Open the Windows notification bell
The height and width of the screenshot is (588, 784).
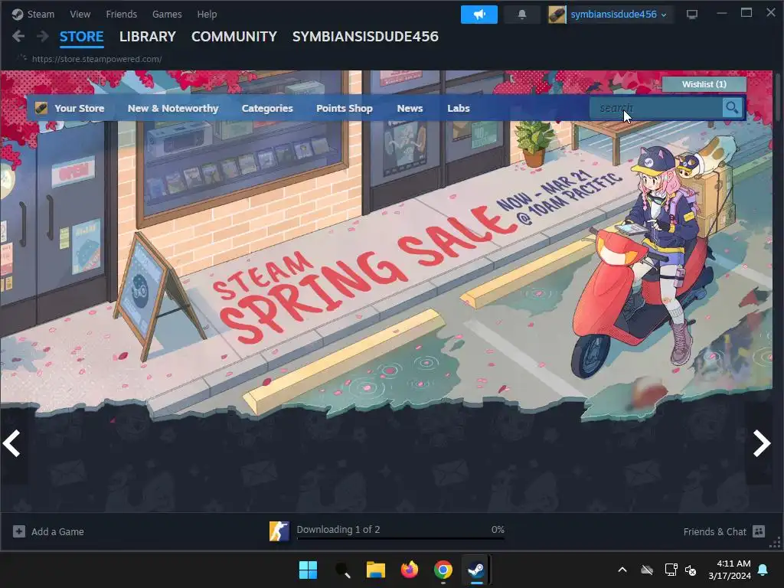pos(763,570)
